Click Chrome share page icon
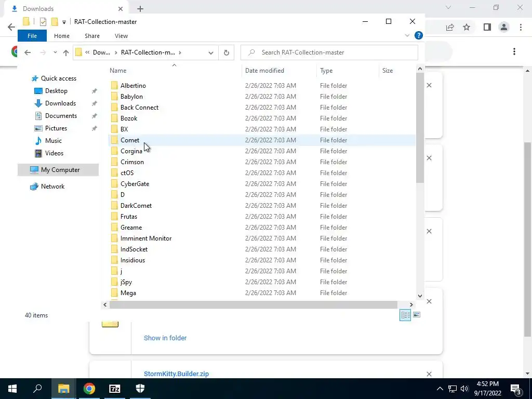The height and width of the screenshot is (399, 532). coord(450,27)
